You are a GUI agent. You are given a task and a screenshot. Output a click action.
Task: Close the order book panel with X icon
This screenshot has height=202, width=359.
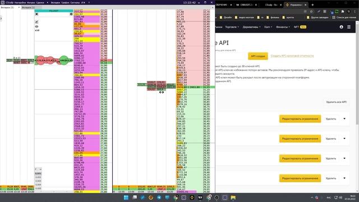click(x=36, y=14)
